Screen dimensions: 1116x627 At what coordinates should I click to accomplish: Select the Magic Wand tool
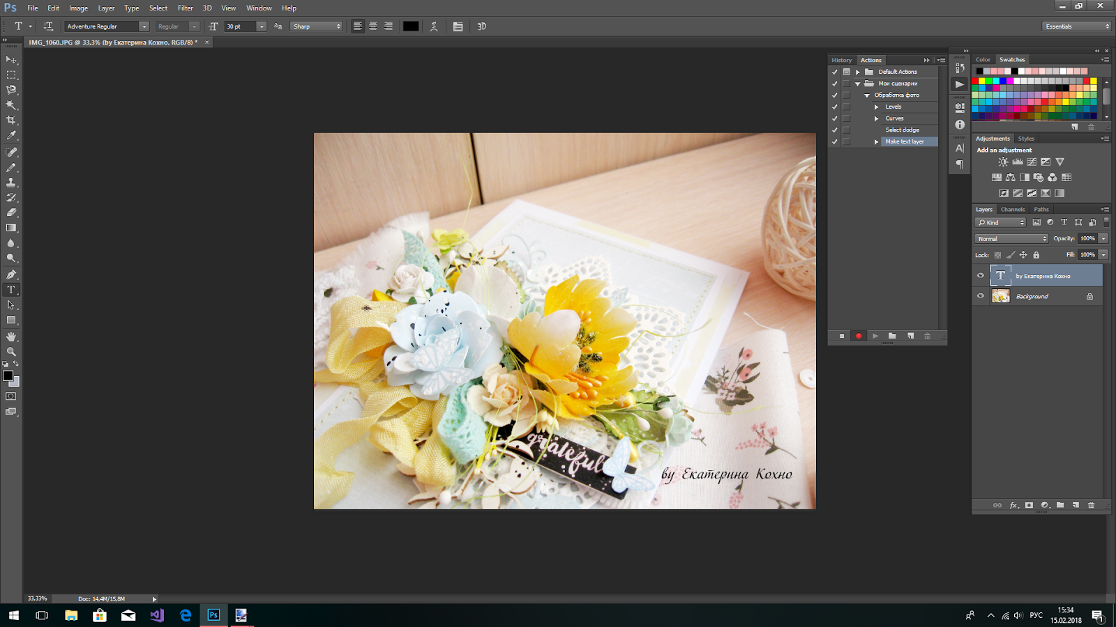pos(11,105)
